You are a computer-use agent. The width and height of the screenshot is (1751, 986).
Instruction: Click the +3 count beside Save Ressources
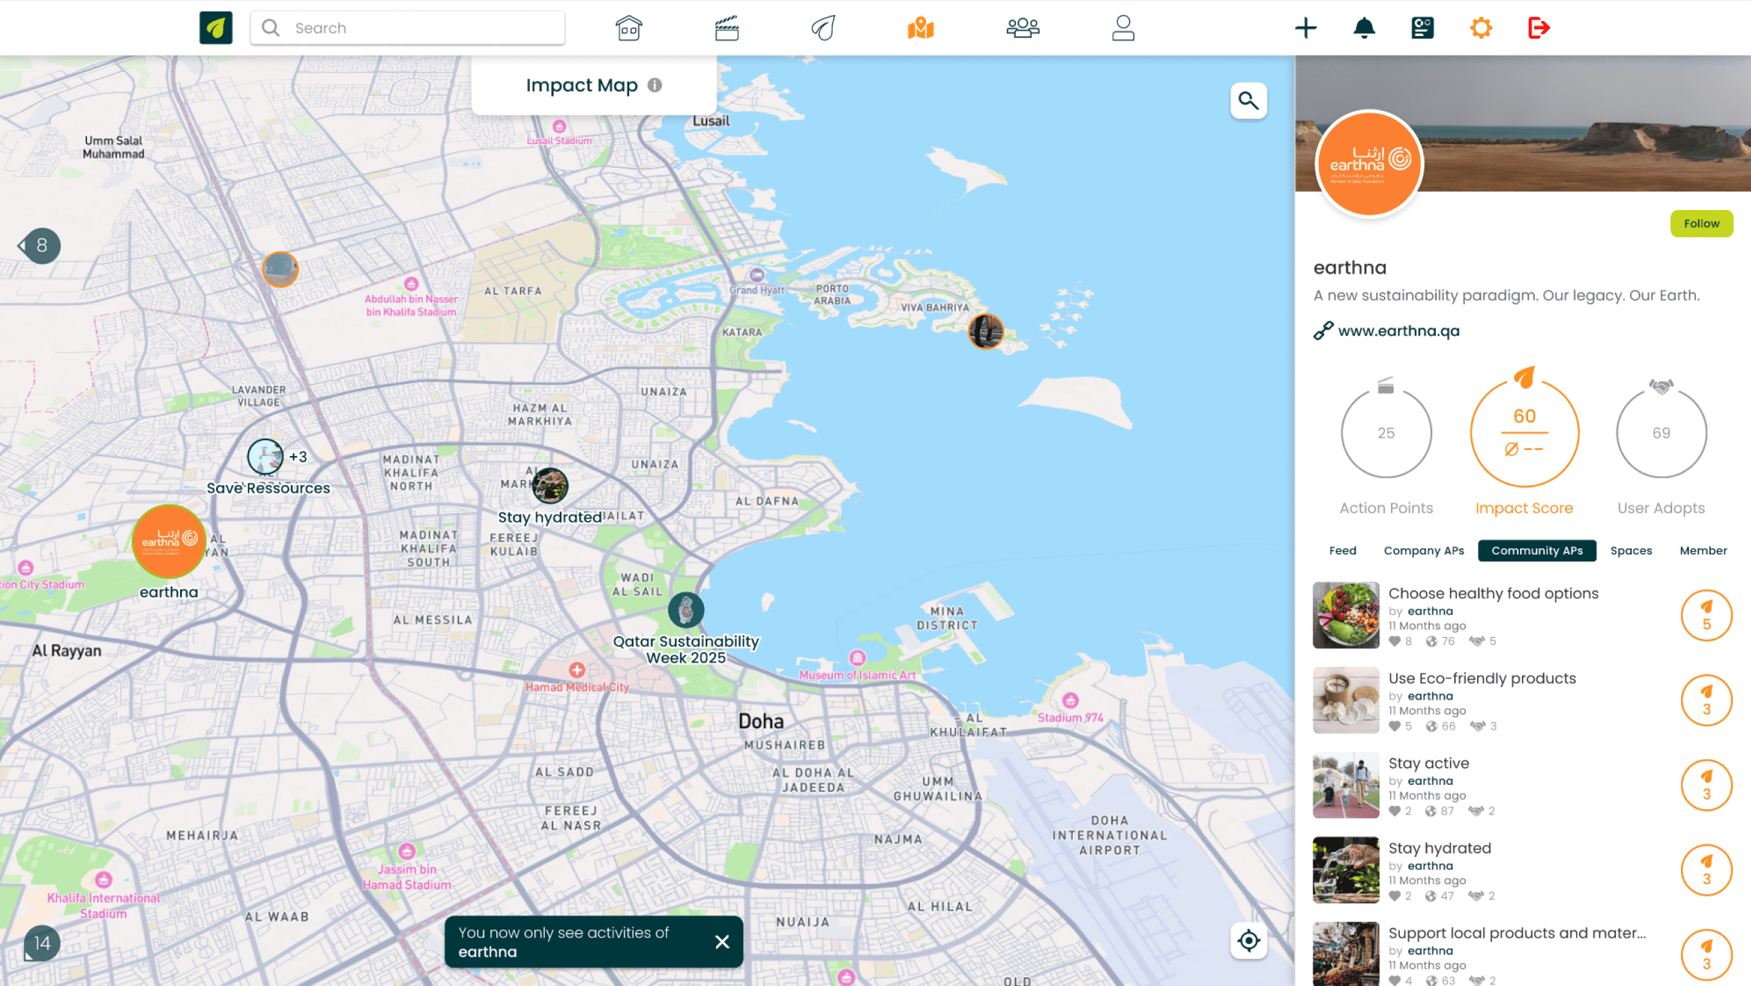[298, 457]
